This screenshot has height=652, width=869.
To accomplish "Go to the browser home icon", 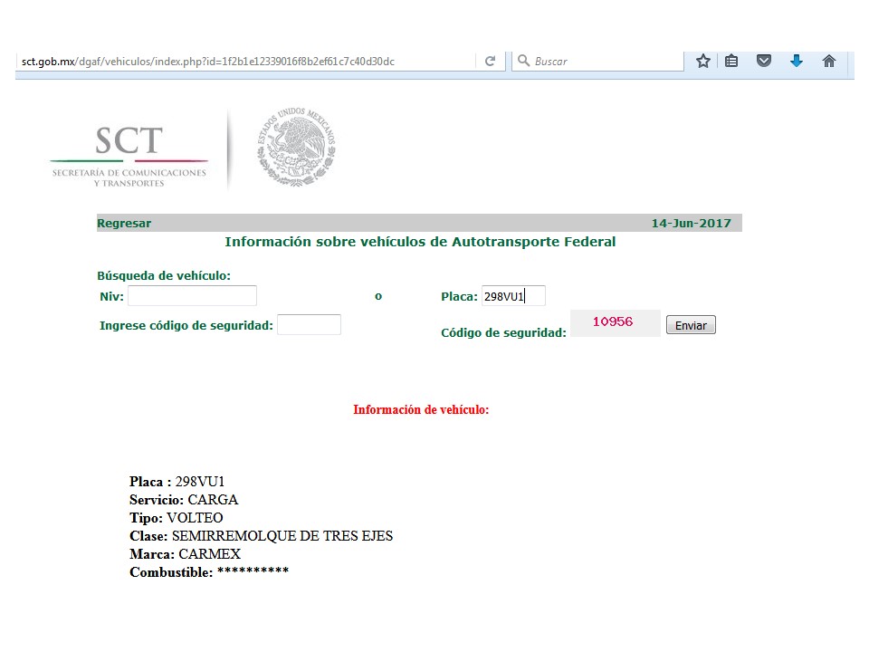I will (828, 62).
